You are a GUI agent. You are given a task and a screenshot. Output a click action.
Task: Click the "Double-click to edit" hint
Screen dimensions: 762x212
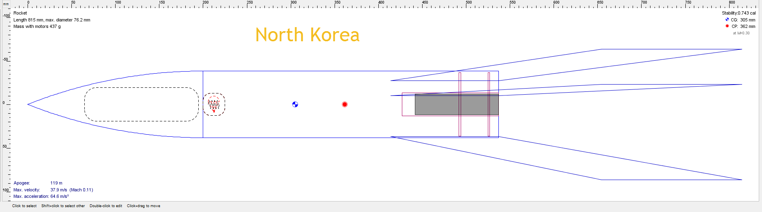pyautogui.click(x=106, y=206)
